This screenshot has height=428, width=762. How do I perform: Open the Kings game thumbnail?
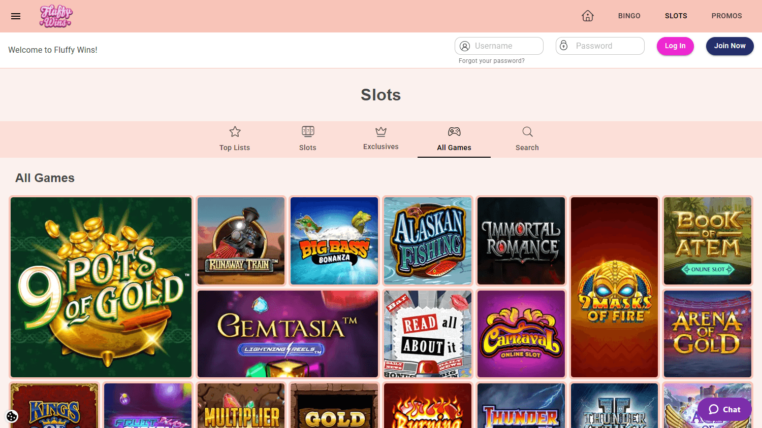tap(54, 406)
